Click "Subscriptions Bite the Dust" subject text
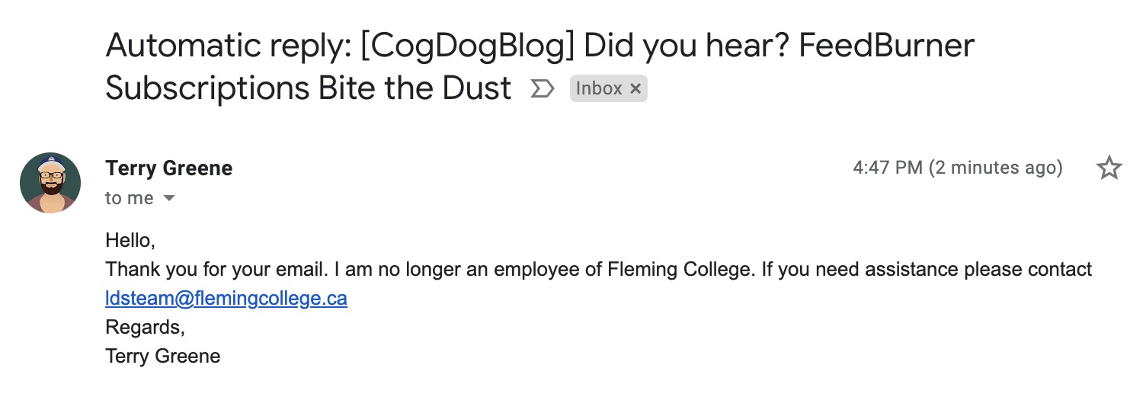 [308, 89]
